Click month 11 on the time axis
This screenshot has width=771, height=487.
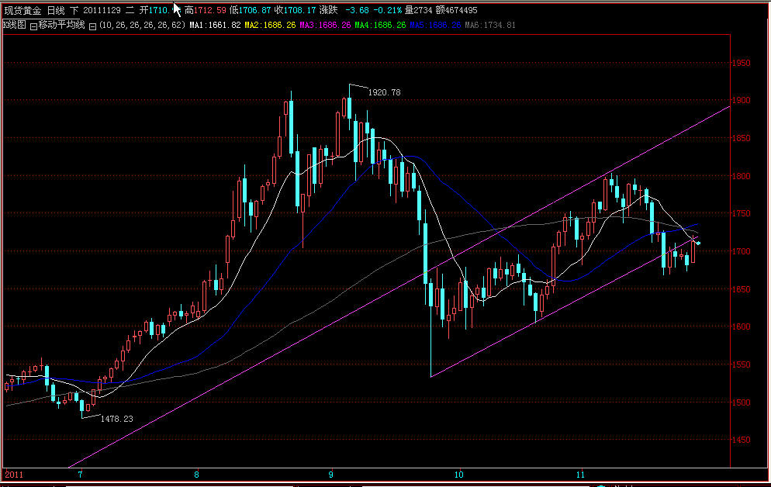(x=580, y=475)
